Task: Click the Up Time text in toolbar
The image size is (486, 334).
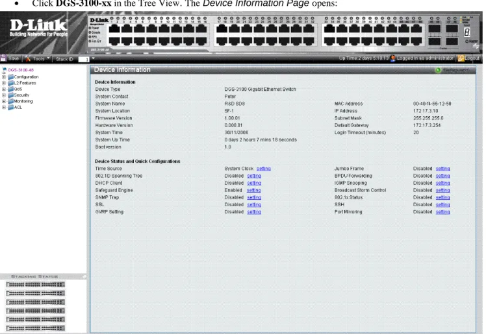Action: click(x=364, y=58)
